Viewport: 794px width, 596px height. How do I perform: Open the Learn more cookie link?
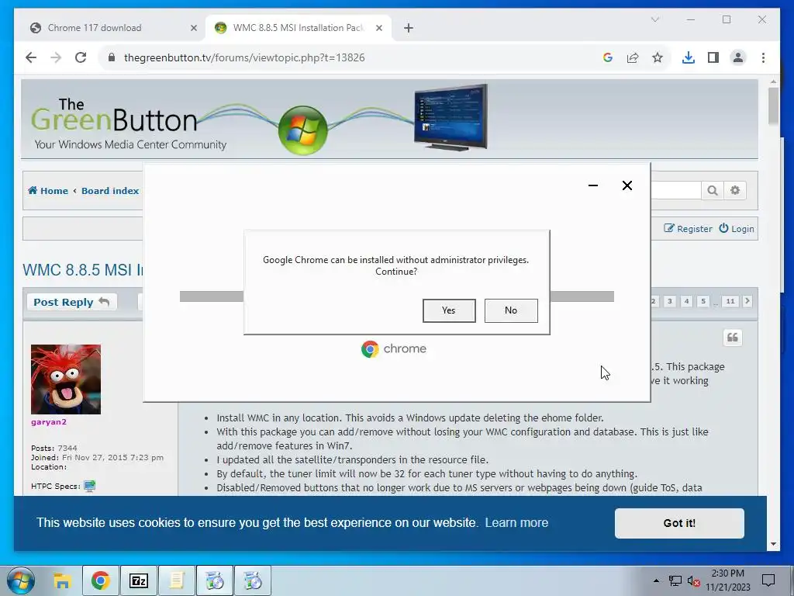(x=516, y=522)
